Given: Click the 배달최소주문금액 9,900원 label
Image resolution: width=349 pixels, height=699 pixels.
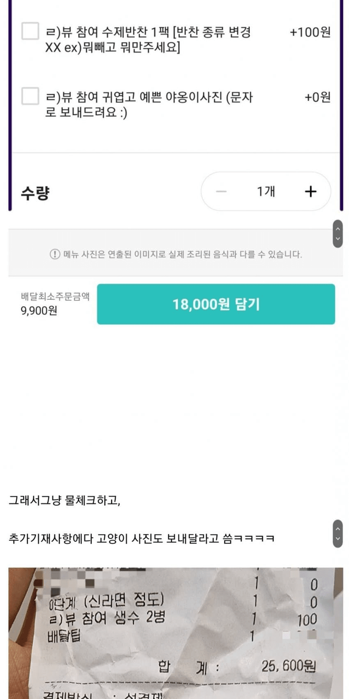Looking at the screenshot, I should pos(55,304).
